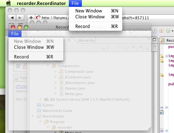Select New Window in the in-window File menu
Image resolution: width=174 pixels, height=133 pixels.
[36, 41]
